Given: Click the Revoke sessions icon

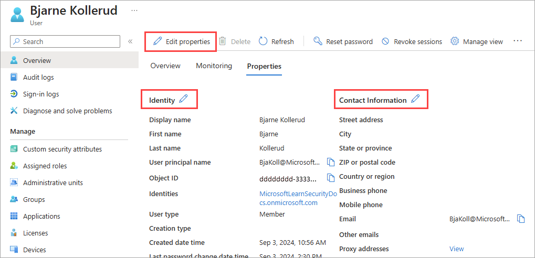Looking at the screenshot, I should (x=385, y=41).
